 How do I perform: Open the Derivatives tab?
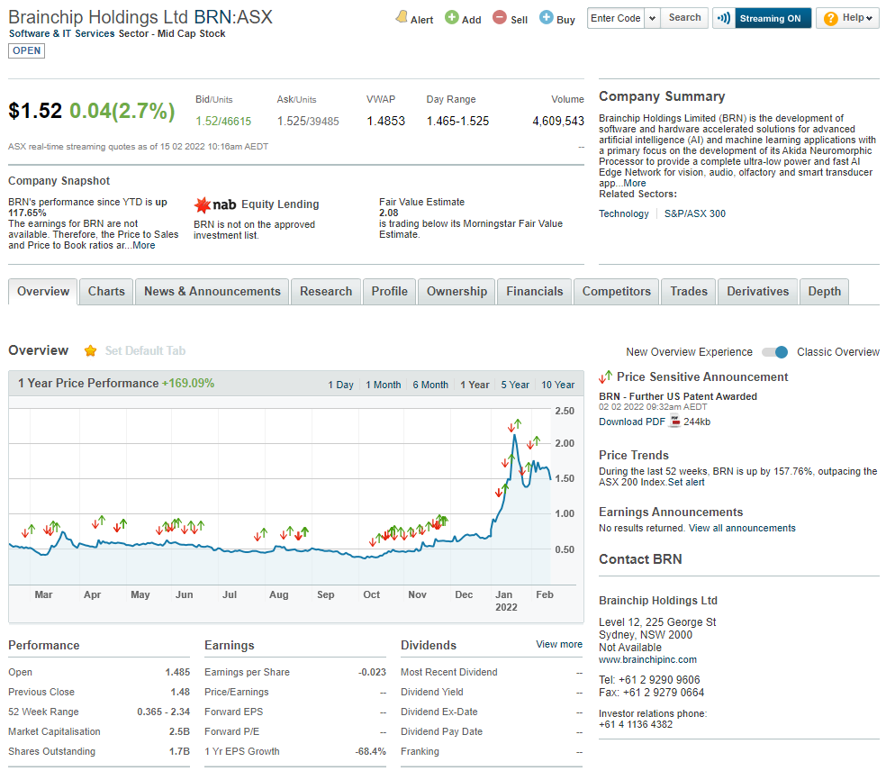[x=757, y=291]
